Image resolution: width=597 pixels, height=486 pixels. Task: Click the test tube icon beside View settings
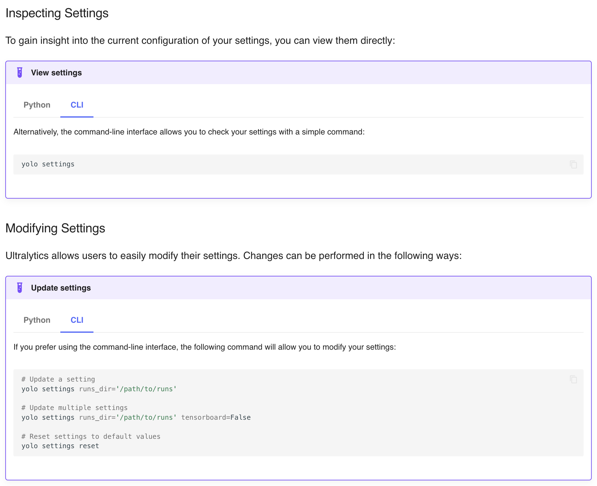click(x=20, y=72)
